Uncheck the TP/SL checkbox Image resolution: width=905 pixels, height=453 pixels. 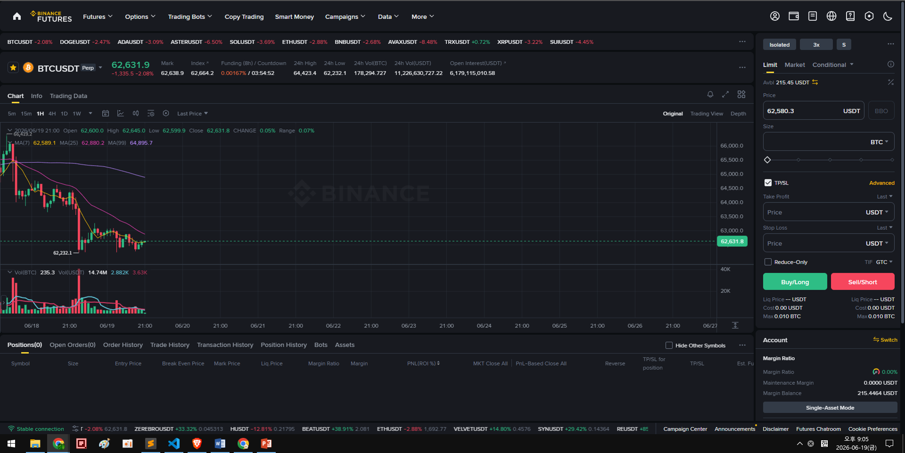pyautogui.click(x=768, y=183)
